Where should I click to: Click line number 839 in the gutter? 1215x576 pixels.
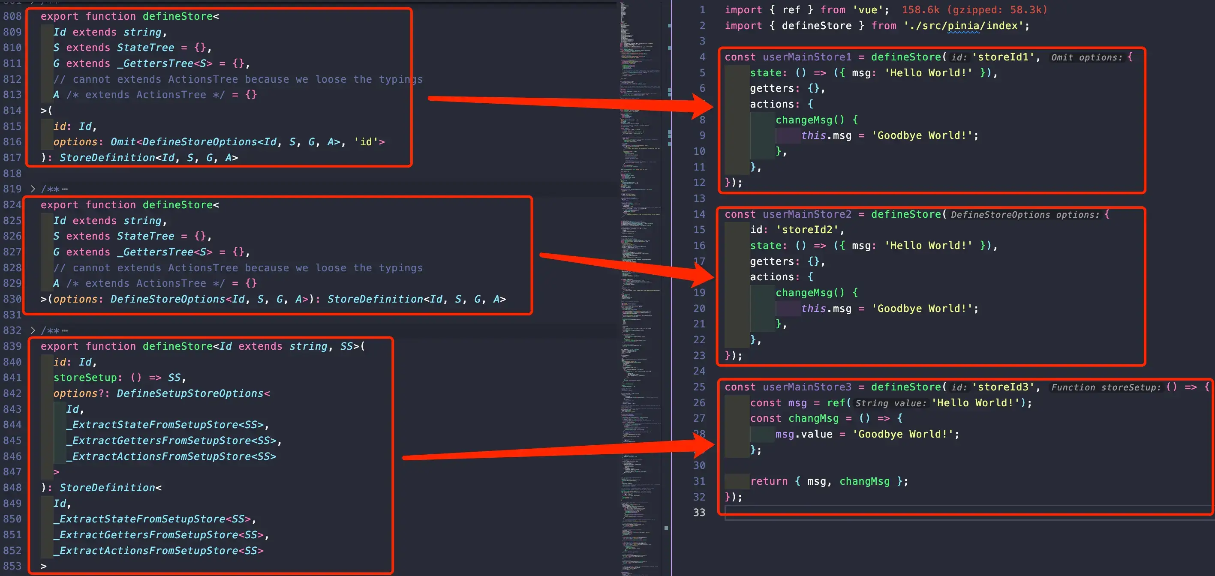coord(12,346)
